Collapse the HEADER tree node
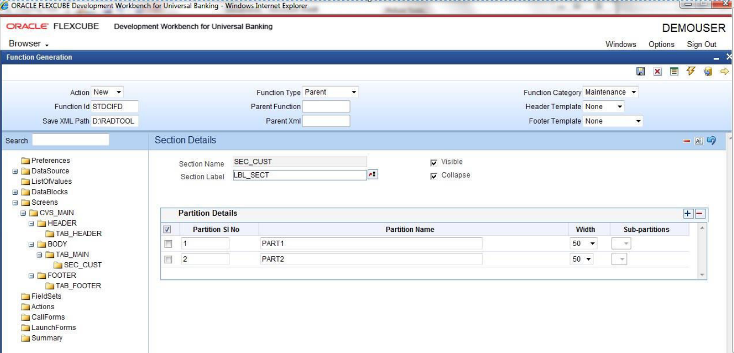The height and width of the screenshot is (353, 734). [x=31, y=223]
